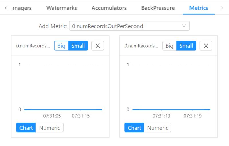Show Numeric view in the first card
This screenshot has width=229, height=146.
click(x=50, y=128)
